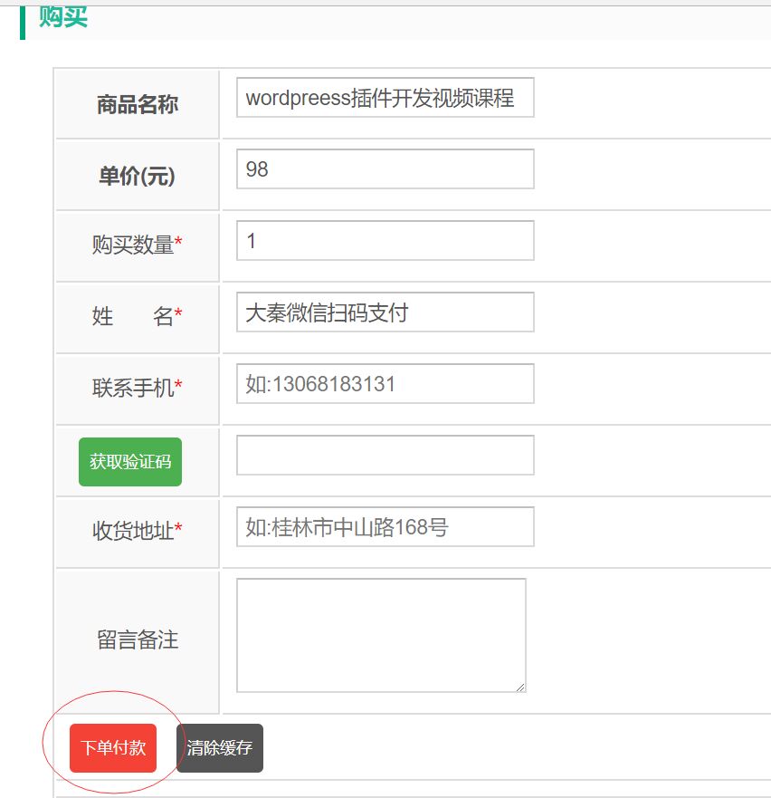Focus the 联系手机 phone number field
The width and height of the screenshot is (771, 798).
point(385,384)
